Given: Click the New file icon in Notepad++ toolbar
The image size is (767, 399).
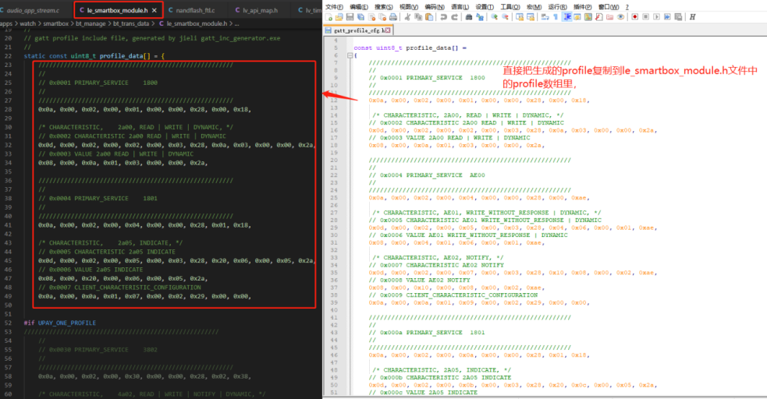Looking at the screenshot, I should 328,17.
